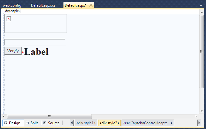Switch to Split view

[x=32, y=123]
